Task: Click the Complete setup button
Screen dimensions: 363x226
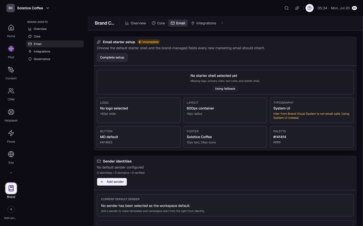Action: tap(112, 58)
